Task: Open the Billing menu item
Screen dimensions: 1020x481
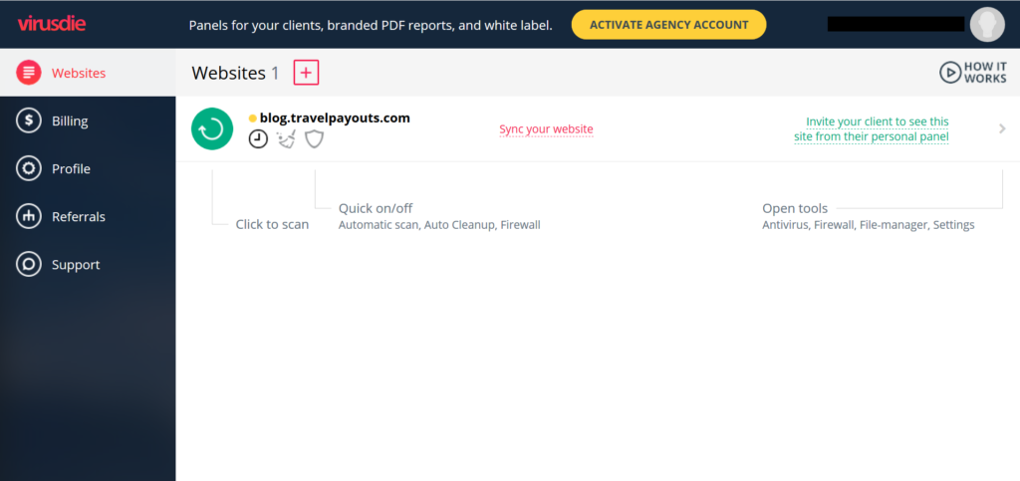Action: click(70, 120)
